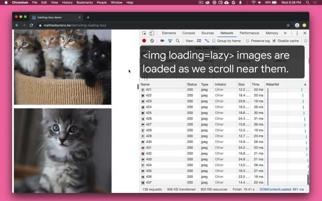Sort by the Time column header
The width and height of the screenshot is (322, 201).
point(257,84)
